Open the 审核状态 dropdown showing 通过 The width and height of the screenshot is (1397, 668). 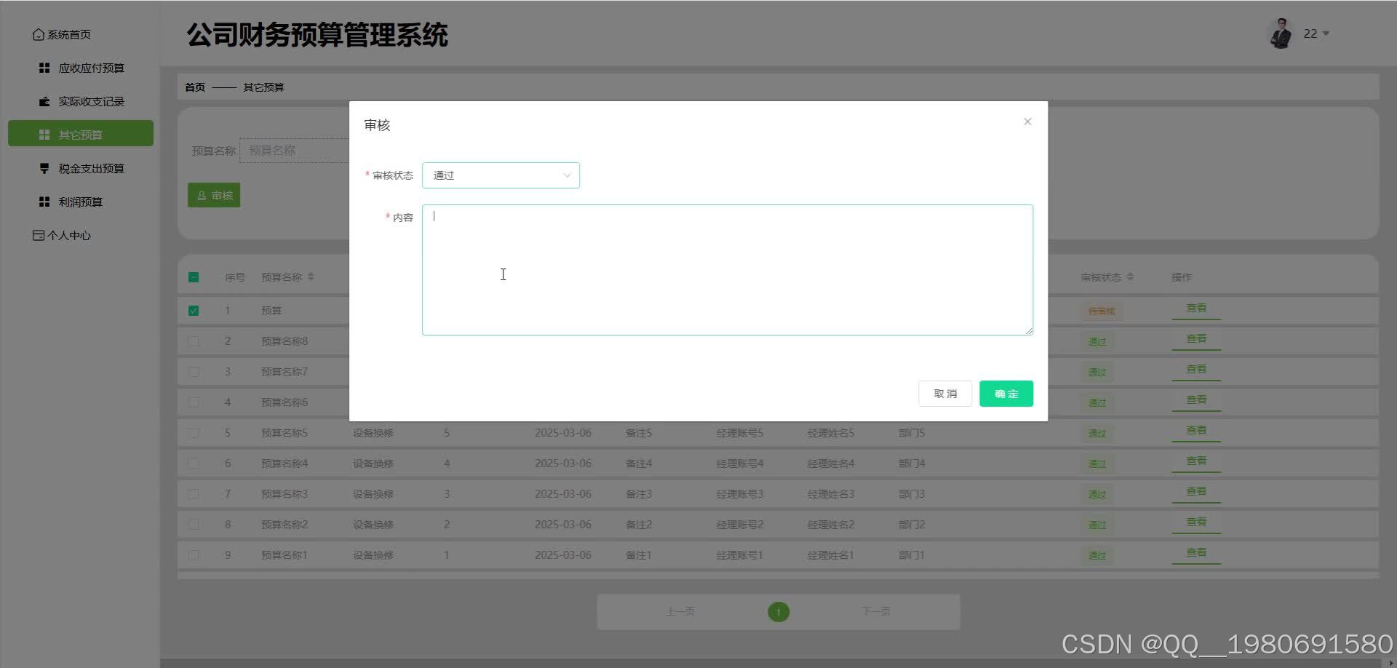(x=501, y=175)
